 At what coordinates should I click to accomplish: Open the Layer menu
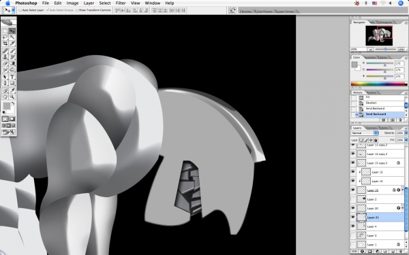(89, 3)
